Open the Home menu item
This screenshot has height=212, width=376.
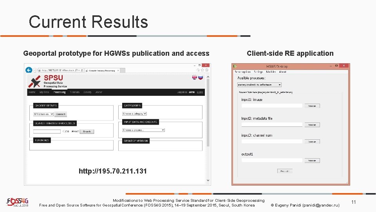[x=32, y=92]
